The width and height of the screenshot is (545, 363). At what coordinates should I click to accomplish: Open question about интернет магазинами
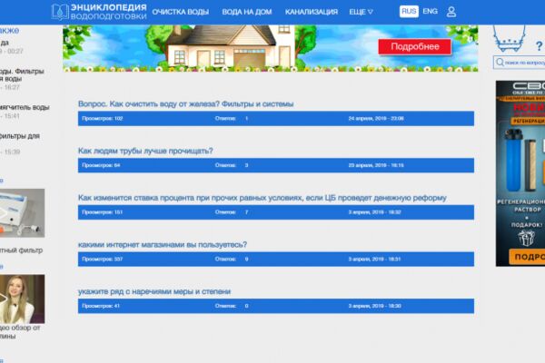[x=163, y=244]
